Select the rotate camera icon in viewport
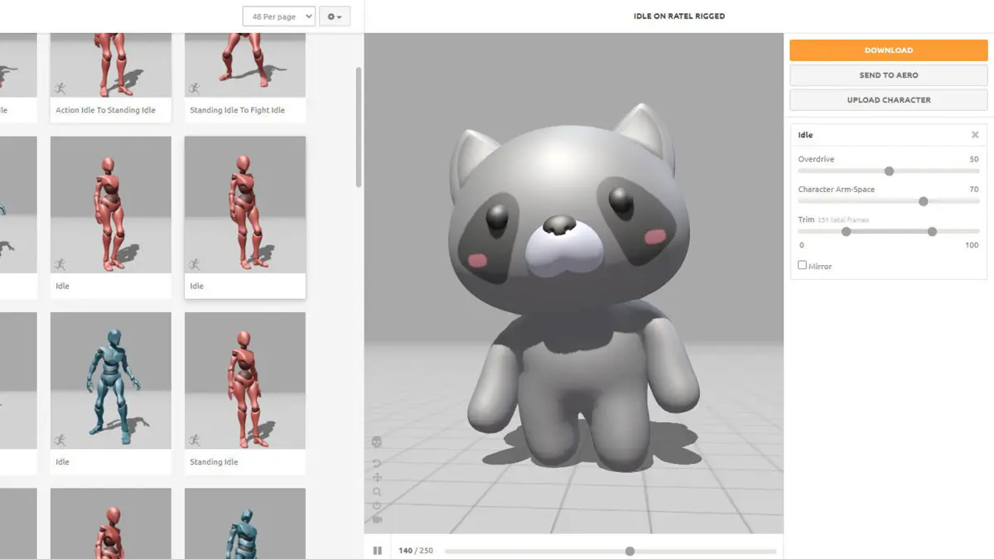The image size is (994, 559). [377, 463]
